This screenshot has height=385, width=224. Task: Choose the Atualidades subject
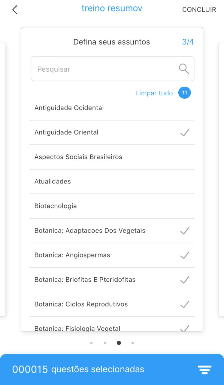[x=53, y=181]
